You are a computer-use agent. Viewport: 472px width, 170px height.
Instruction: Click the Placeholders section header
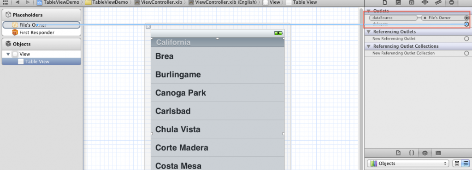[41, 15]
